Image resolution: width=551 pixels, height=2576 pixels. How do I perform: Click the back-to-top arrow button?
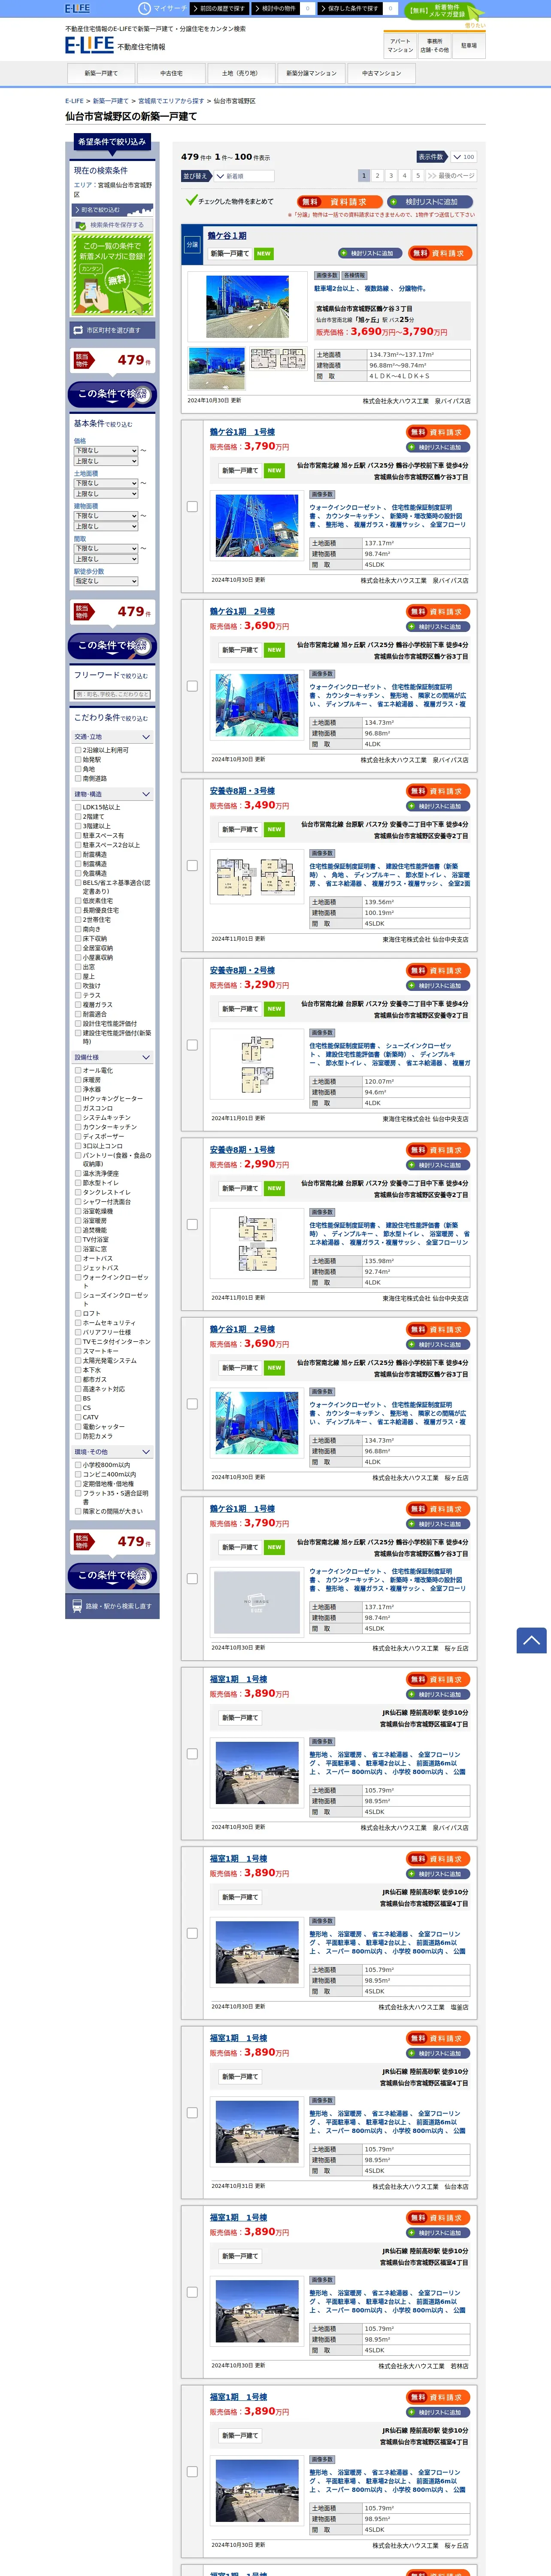tap(531, 1639)
